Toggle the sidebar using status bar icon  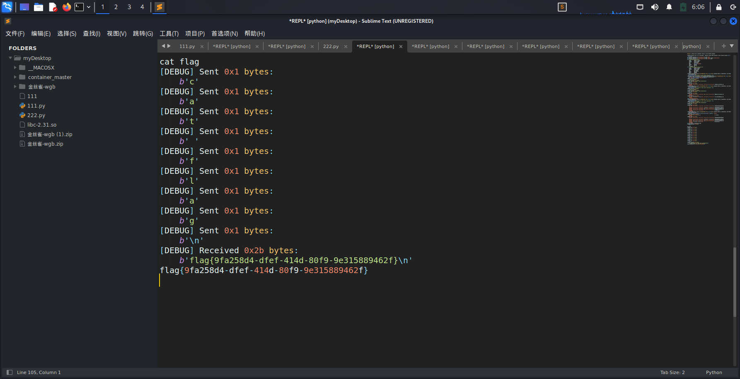[x=10, y=372]
